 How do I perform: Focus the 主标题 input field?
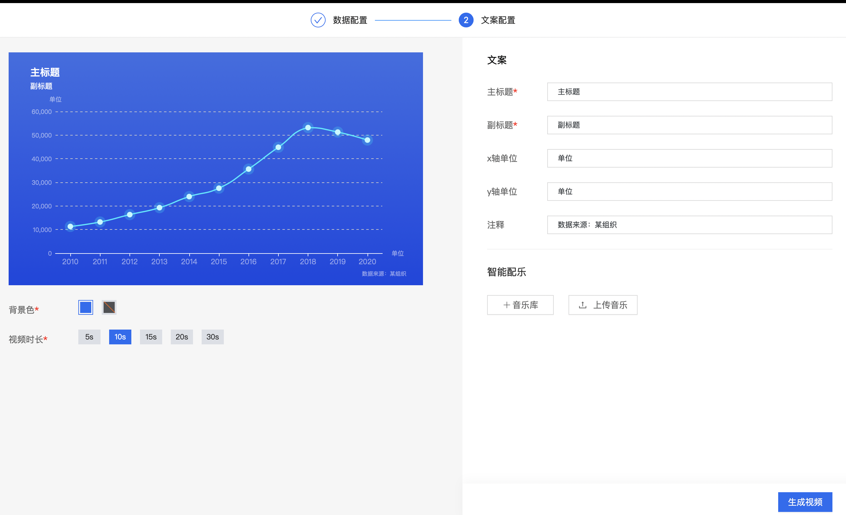[689, 91]
